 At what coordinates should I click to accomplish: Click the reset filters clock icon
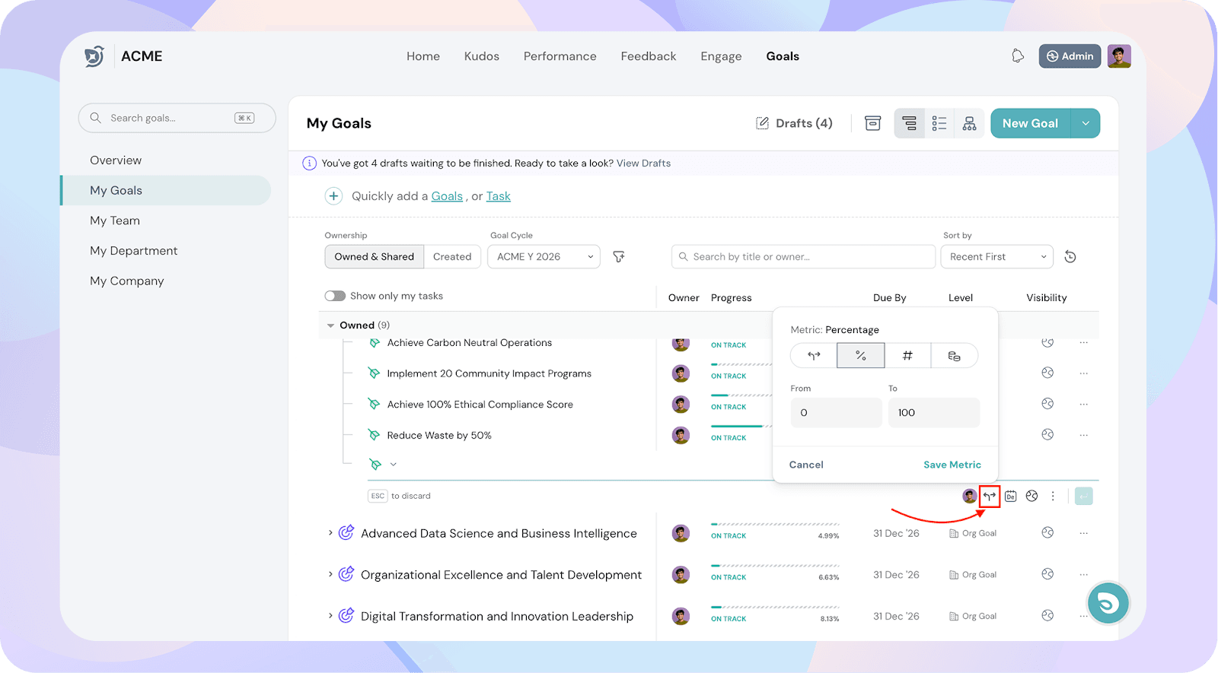tap(1070, 257)
